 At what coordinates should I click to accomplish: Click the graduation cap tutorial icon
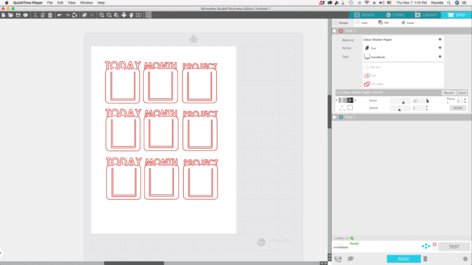pos(351,259)
